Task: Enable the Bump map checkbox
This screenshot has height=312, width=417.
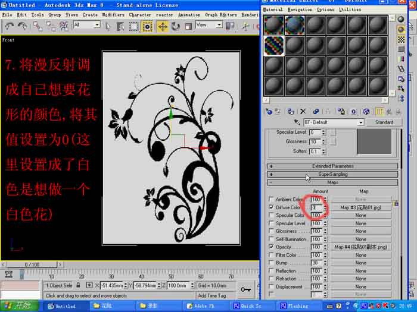Action: [271, 263]
